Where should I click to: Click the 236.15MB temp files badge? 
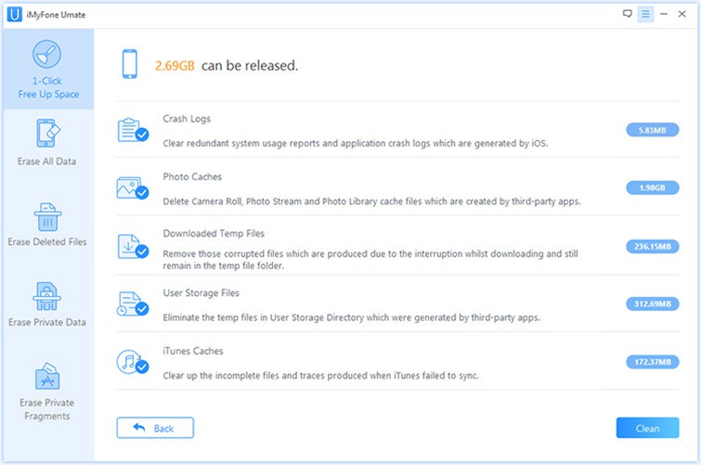[x=652, y=247]
